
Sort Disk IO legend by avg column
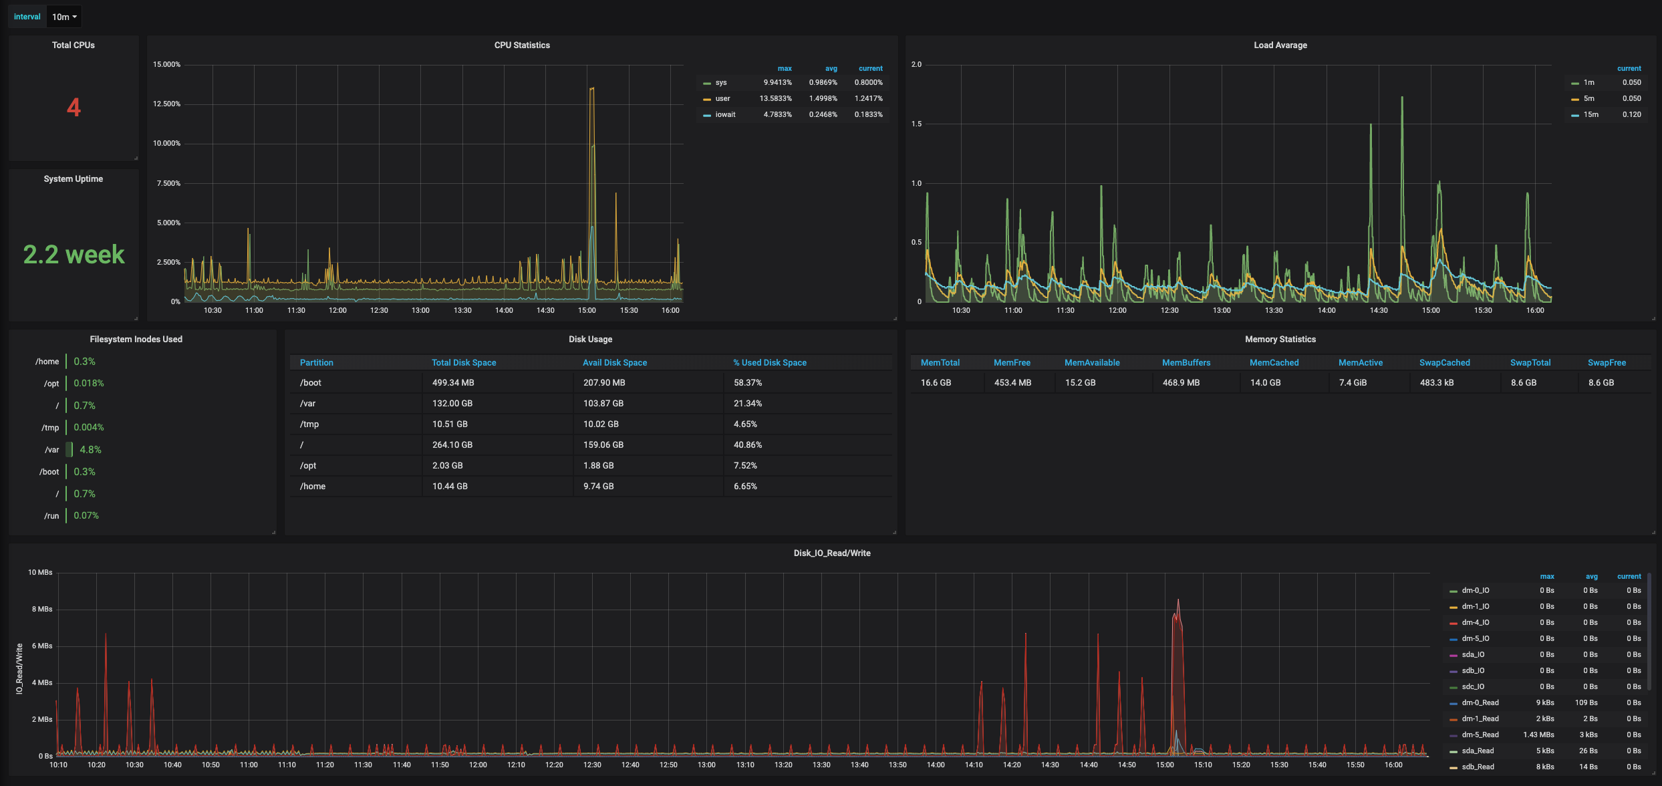click(1591, 576)
